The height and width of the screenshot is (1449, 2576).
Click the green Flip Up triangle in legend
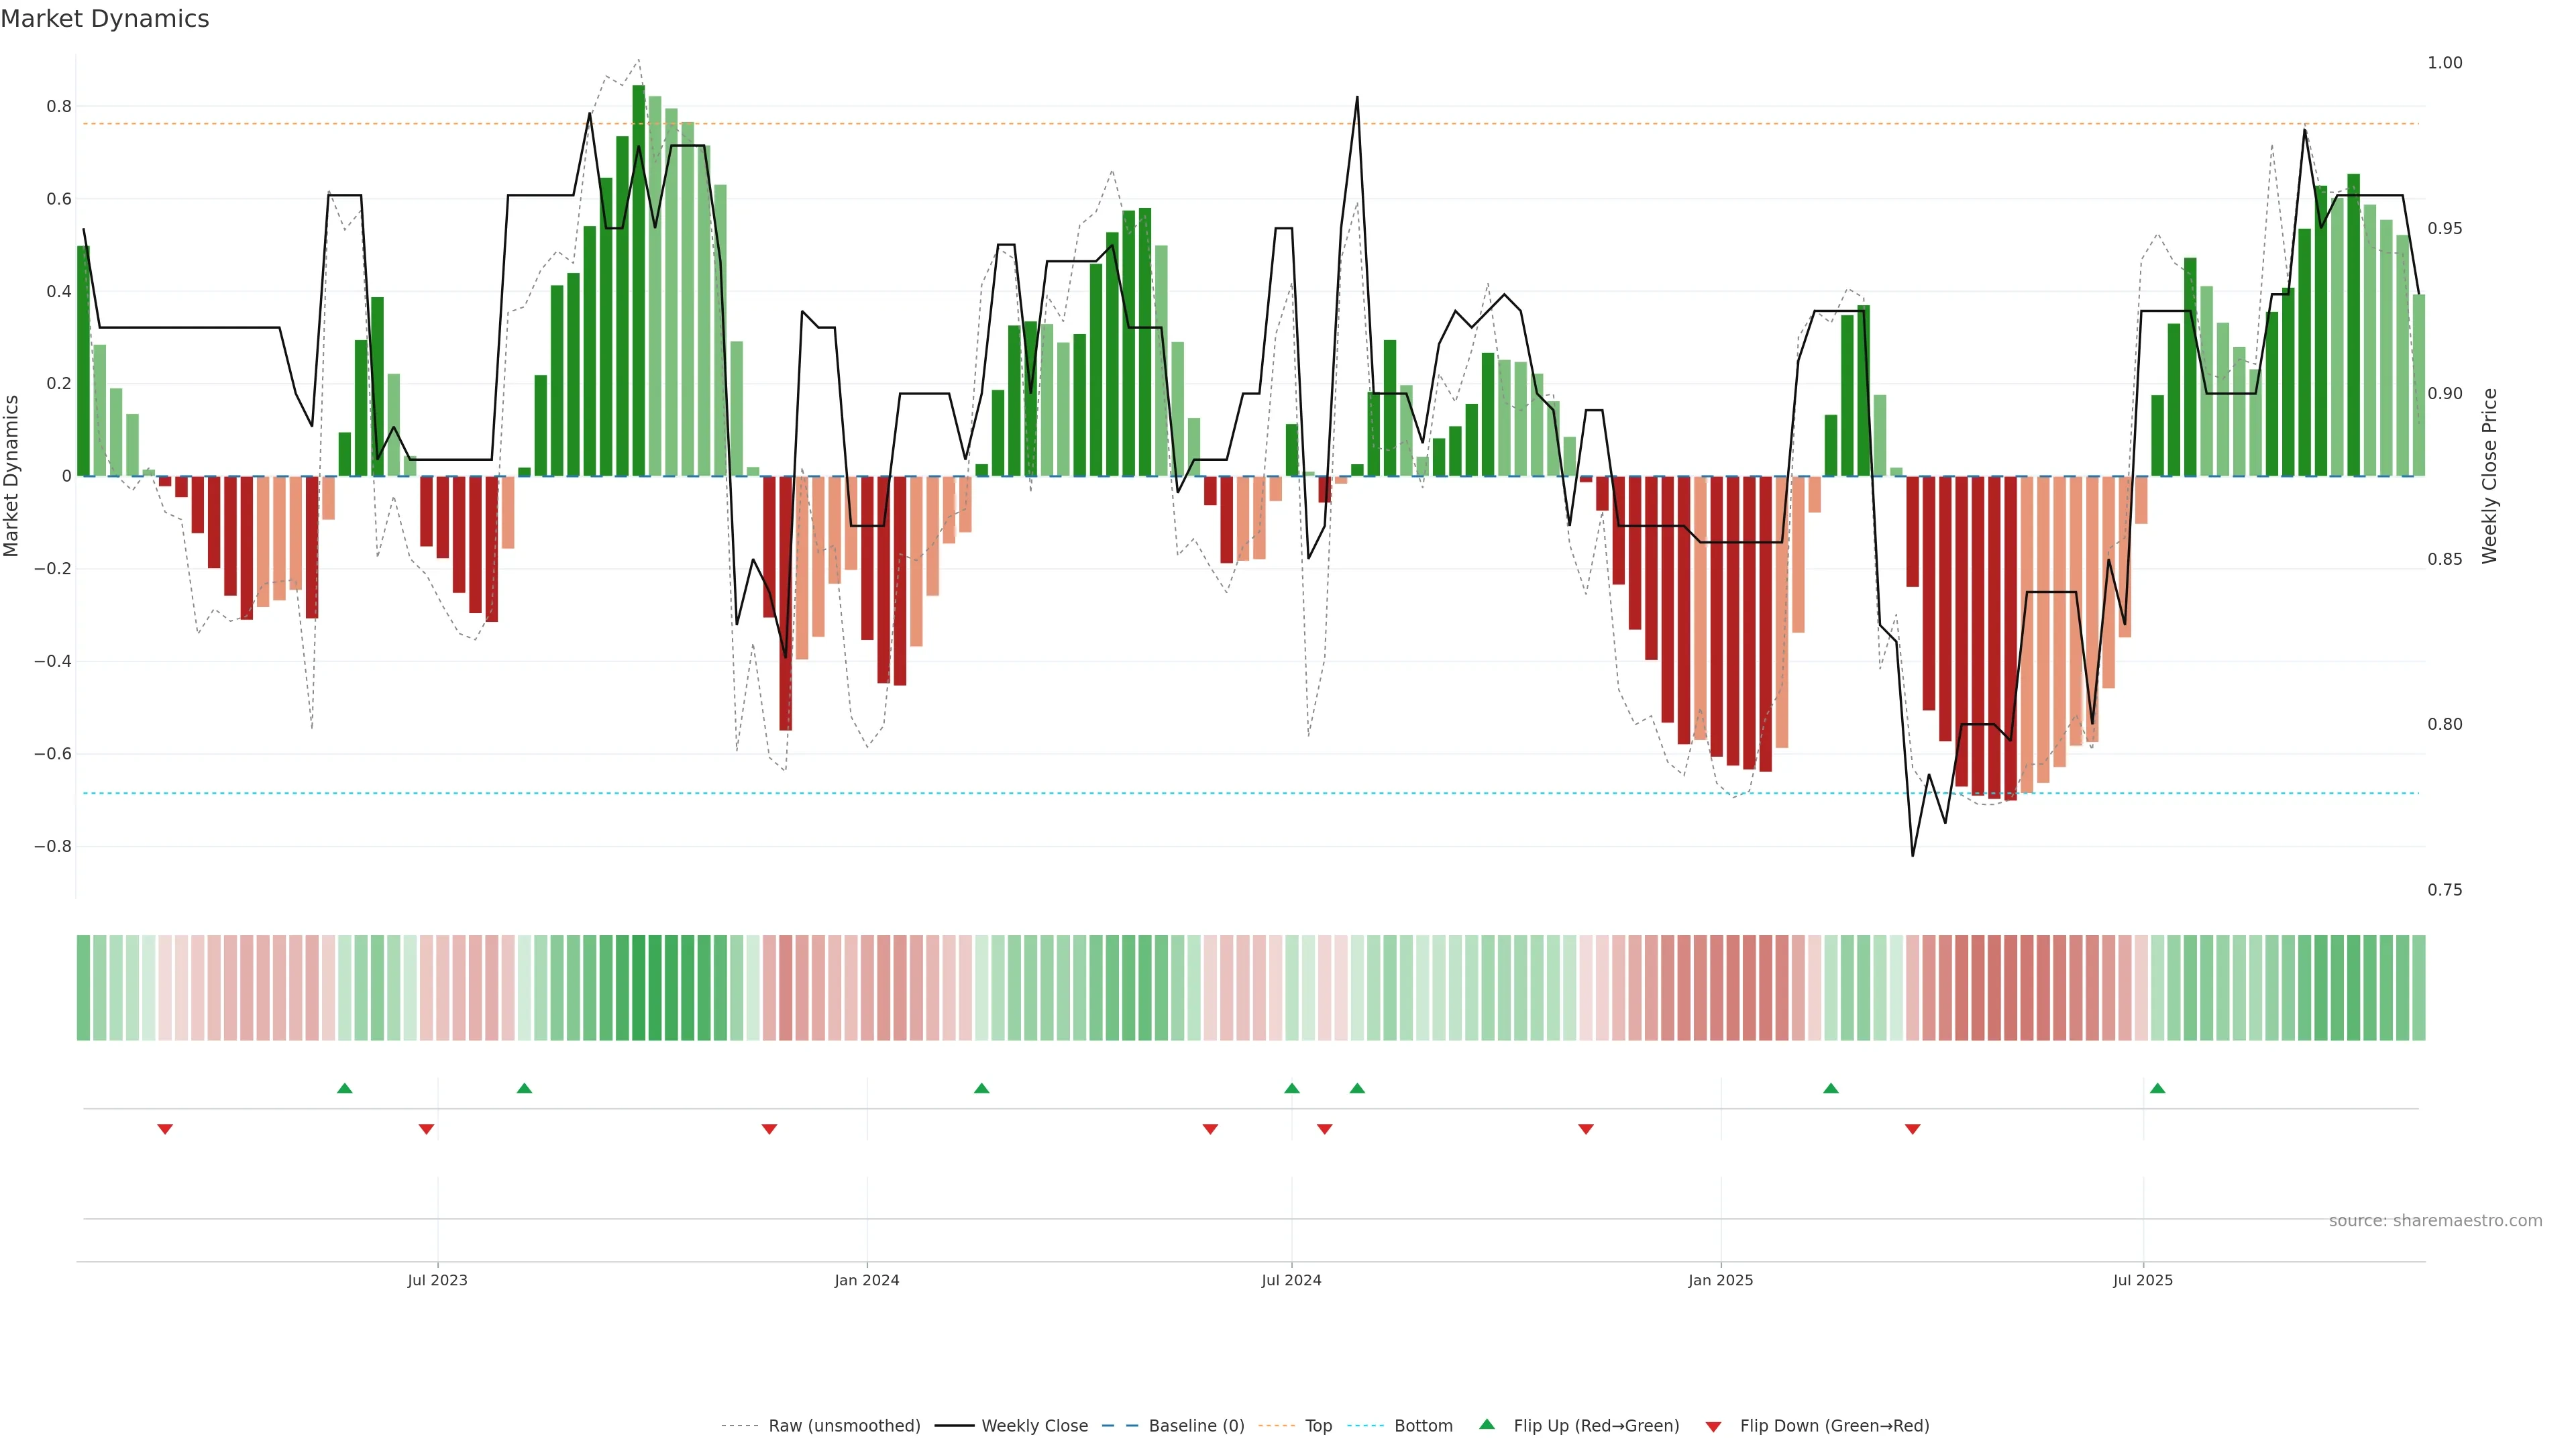click(1487, 1424)
